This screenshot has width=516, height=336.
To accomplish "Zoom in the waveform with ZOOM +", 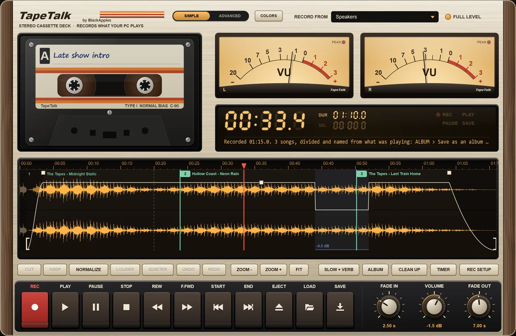I will [x=273, y=269].
